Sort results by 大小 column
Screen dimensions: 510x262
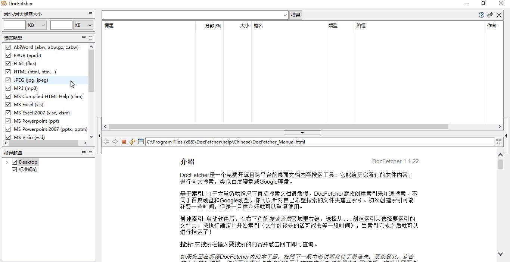point(237,25)
